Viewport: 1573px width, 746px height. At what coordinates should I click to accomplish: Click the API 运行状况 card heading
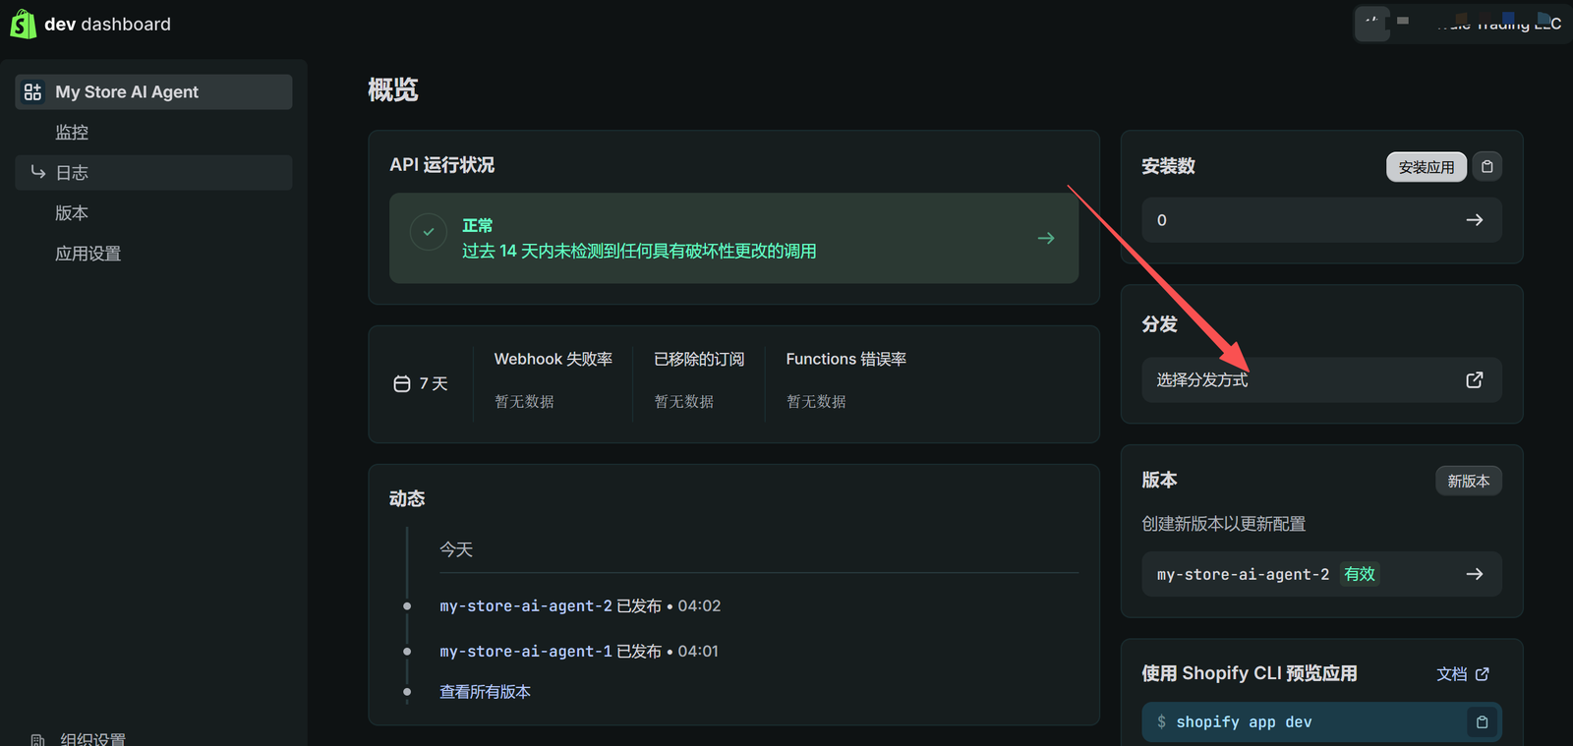pos(442,164)
